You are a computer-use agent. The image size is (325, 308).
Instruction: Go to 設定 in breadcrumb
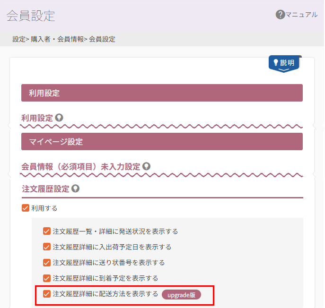click(19, 39)
